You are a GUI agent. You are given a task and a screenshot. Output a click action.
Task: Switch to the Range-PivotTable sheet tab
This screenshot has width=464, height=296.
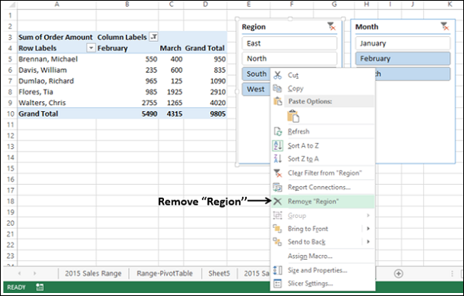click(x=165, y=274)
